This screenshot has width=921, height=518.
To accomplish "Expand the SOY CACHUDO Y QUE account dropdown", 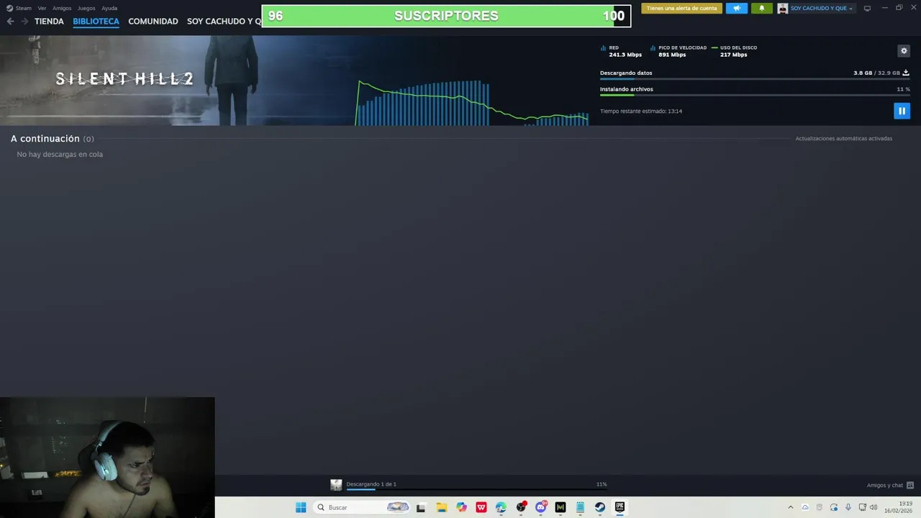I will 821,9.
